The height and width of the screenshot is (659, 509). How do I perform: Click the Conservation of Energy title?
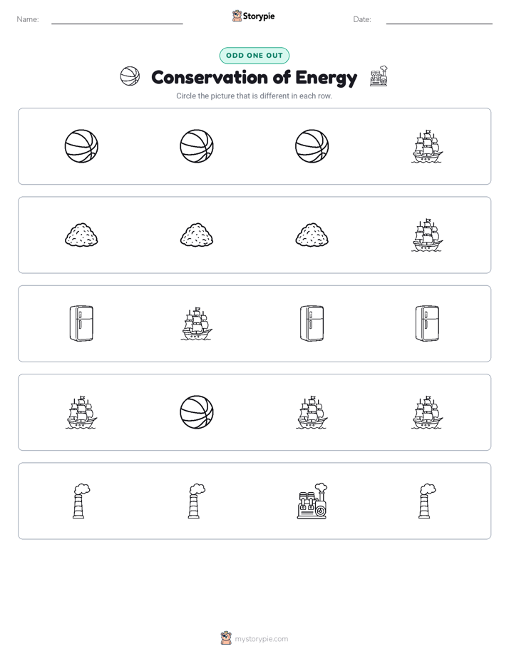click(254, 77)
